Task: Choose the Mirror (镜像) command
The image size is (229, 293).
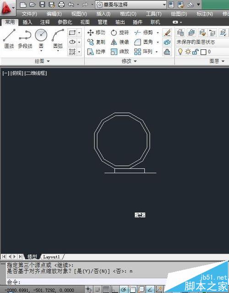Action: click(x=120, y=42)
